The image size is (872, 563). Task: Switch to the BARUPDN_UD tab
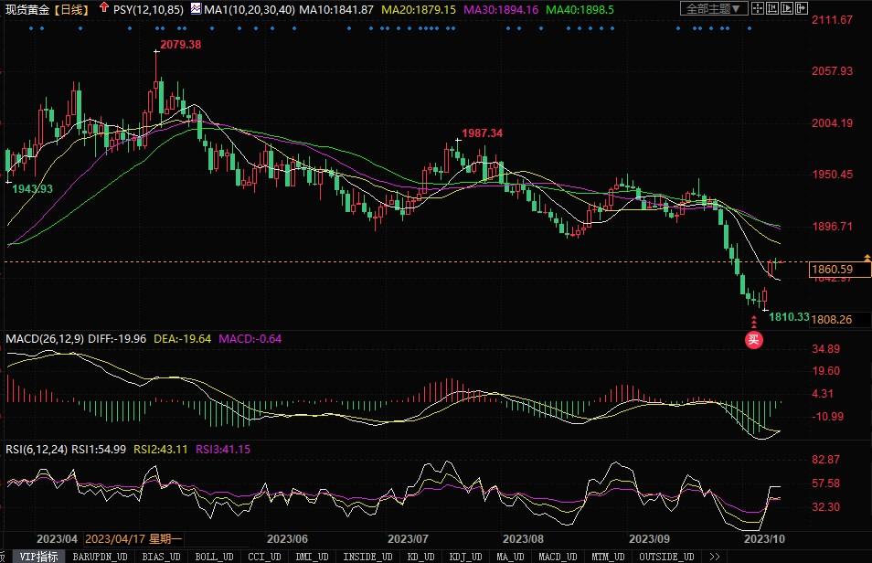coord(101,556)
